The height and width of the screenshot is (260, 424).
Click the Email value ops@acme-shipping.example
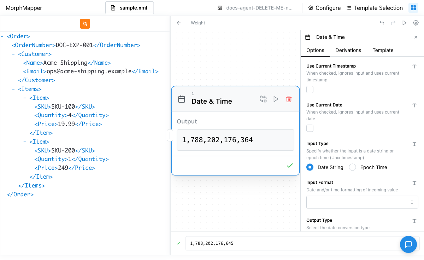click(89, 71)
